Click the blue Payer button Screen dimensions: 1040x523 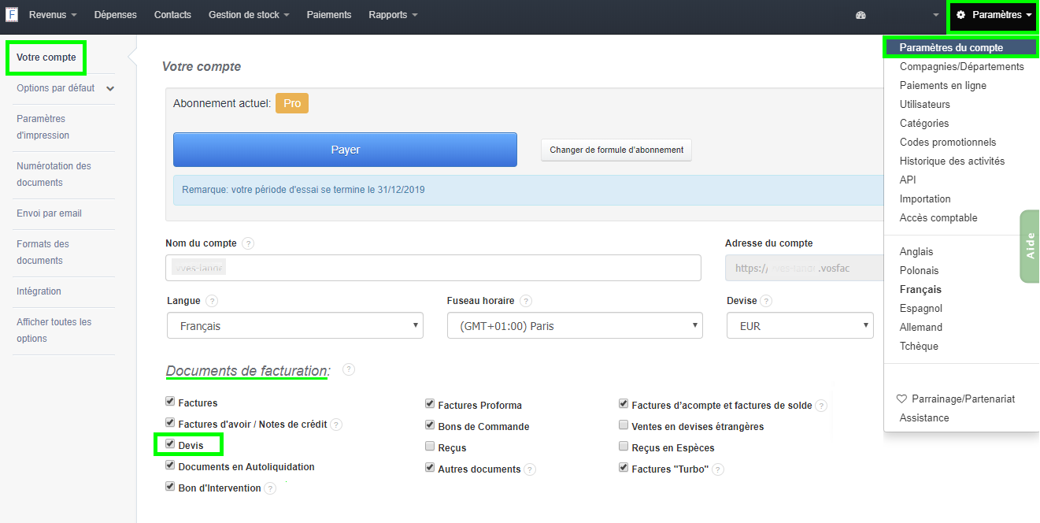point(345,149)
